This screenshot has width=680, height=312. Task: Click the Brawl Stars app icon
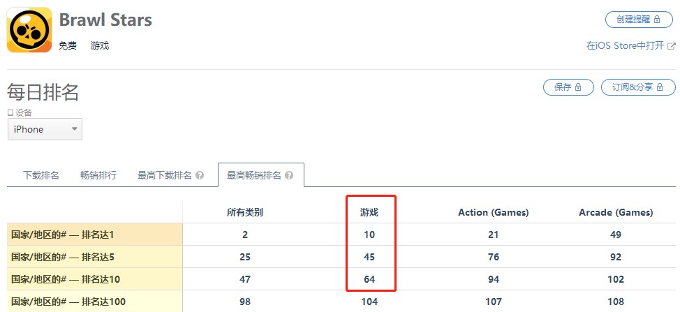29,30
